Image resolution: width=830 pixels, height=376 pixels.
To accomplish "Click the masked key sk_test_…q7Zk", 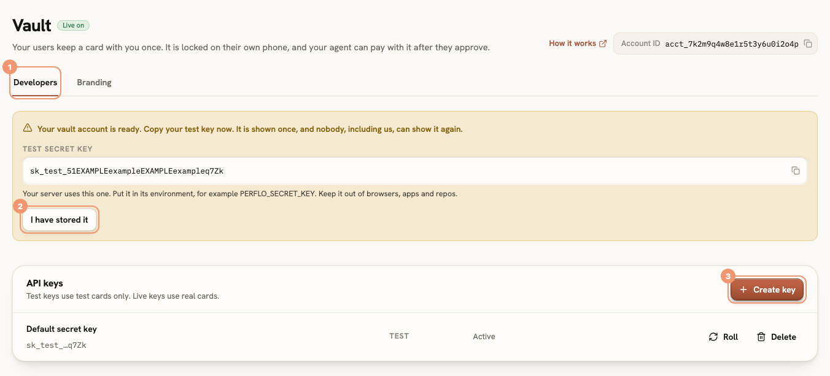I will point(56,345).
